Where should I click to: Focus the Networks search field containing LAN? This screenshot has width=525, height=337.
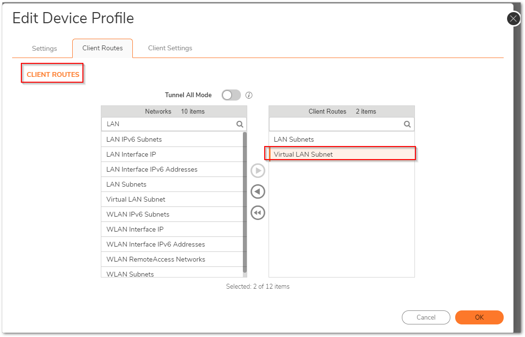click(174, 124)
